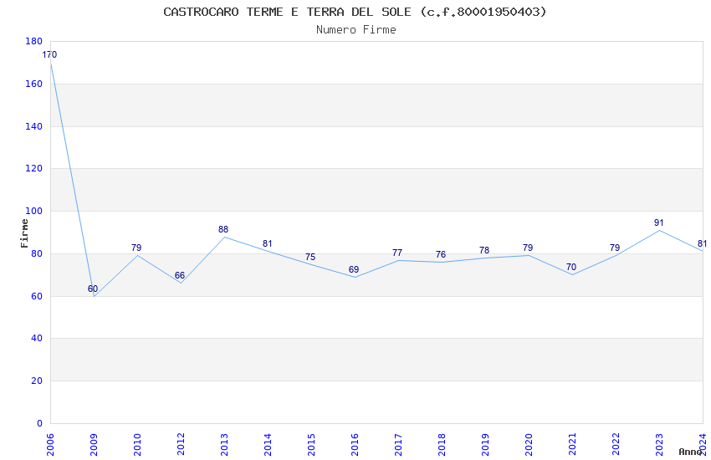Click the data label 78 above 2019
The height and width of the screenshot is (460, 711).
(484, 250)
